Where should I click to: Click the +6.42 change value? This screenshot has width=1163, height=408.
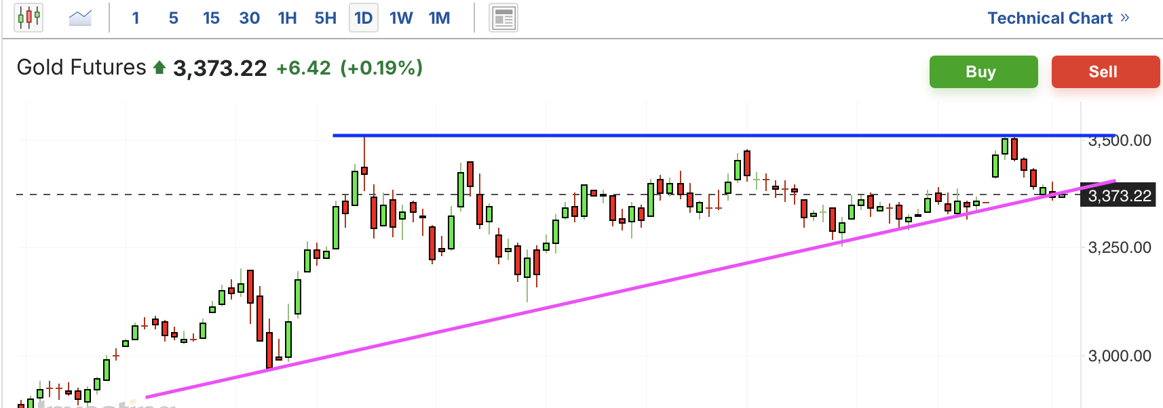coord(303,68)
